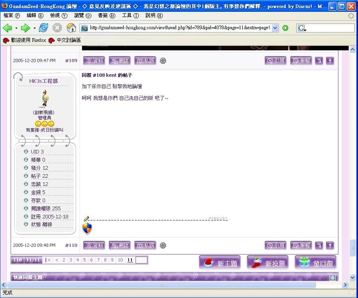
Task: Go to page 2 in pagination
Action: pos(64,260)
